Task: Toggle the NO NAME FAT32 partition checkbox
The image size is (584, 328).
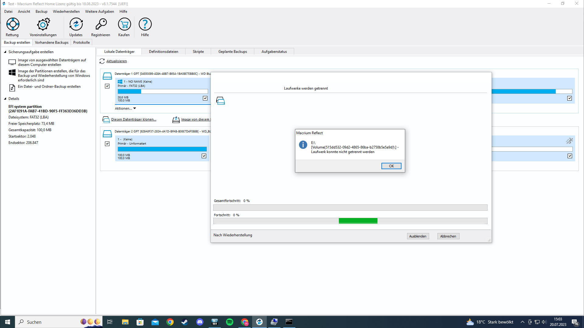Action: pos(205,98)
